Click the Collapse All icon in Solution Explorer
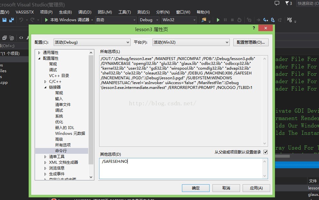The image size is (319, 200). tap(4, 38)
